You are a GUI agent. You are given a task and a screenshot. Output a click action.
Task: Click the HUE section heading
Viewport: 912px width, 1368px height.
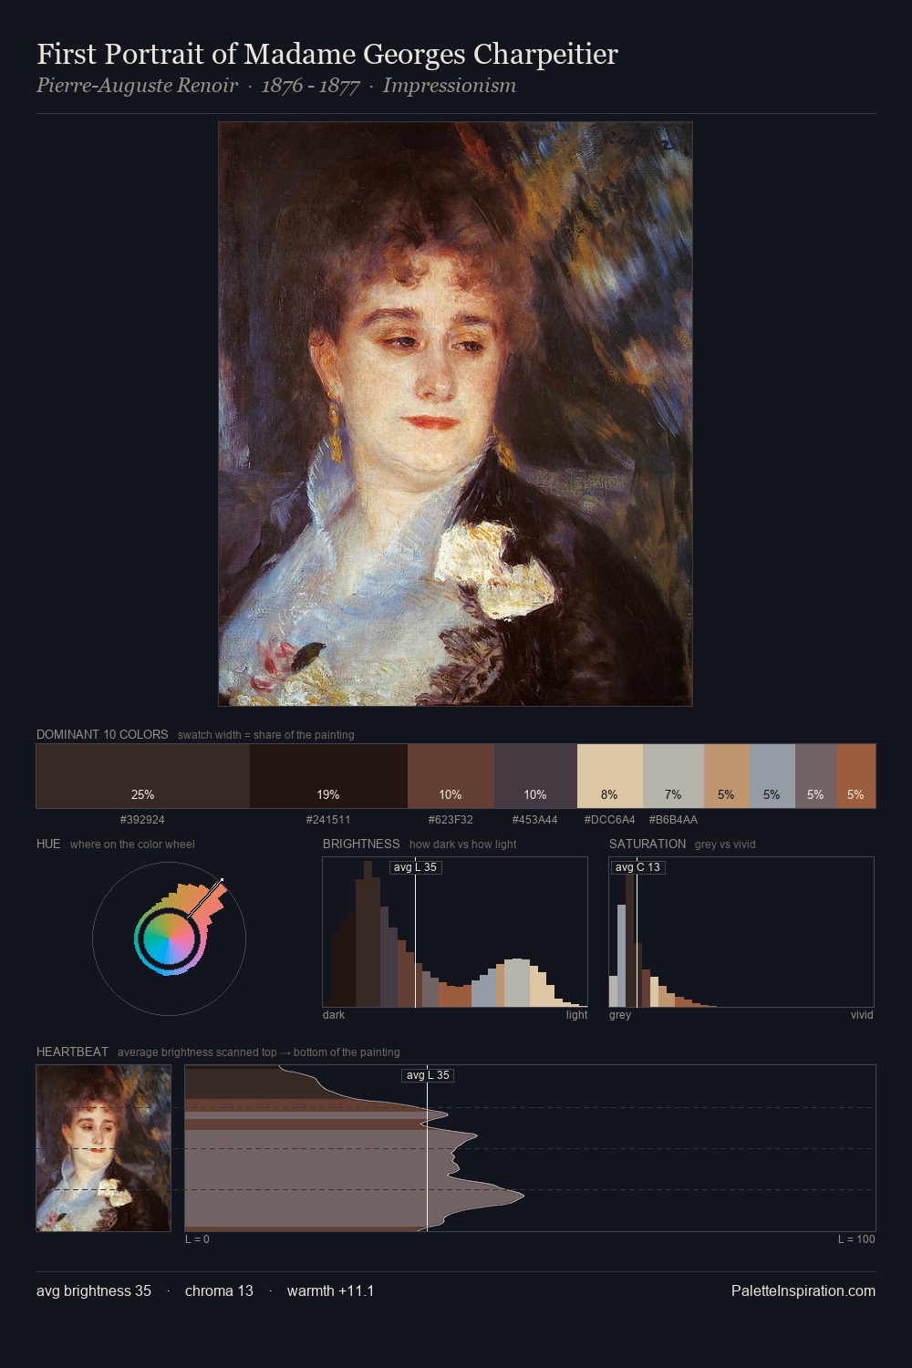(48, 844)
